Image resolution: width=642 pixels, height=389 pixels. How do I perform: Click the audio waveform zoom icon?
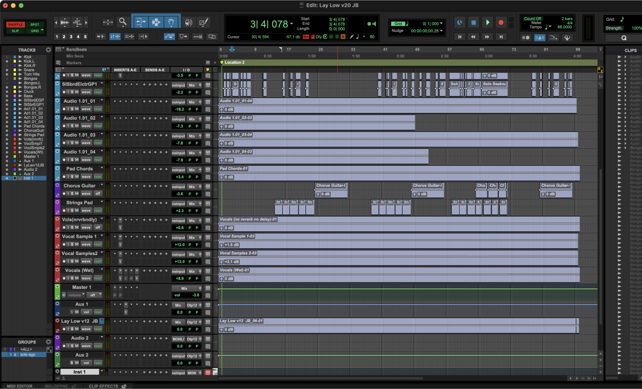click(65, 22)
